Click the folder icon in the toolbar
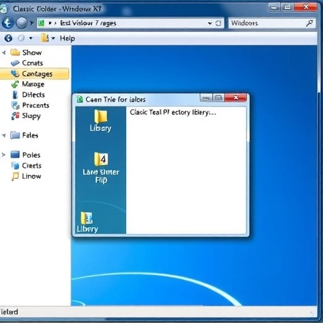Viewport: 323px width, 323px height. [45, 38]
